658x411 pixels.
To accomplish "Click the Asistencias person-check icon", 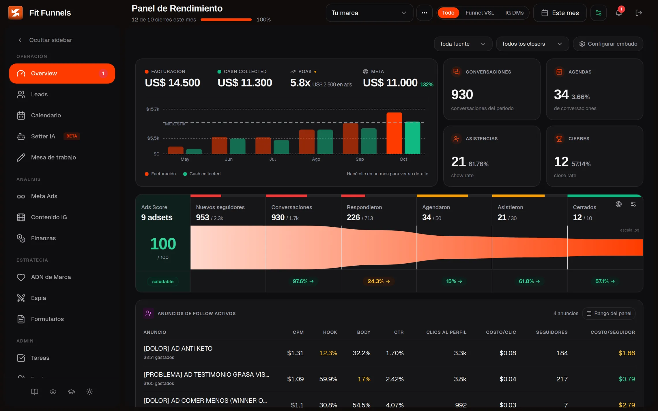I will pyautogui.click(x=456, y=139).
